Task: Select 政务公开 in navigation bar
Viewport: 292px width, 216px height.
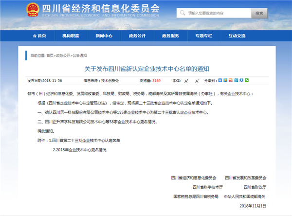Action: [x=137, y=36]
